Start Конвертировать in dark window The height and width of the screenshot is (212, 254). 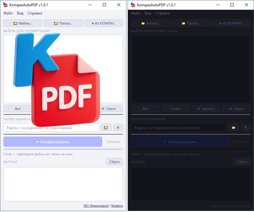coord(180,142)
